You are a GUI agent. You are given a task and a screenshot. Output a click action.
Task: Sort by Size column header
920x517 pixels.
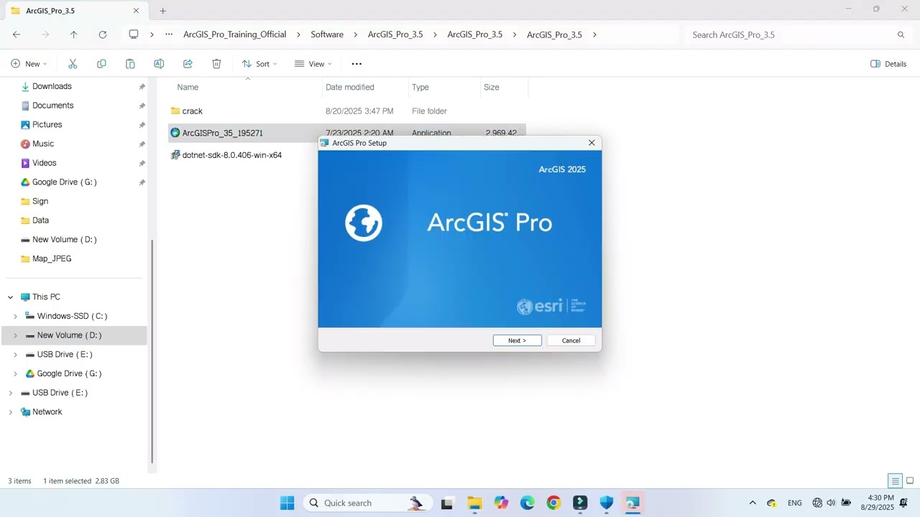(492, 87)
